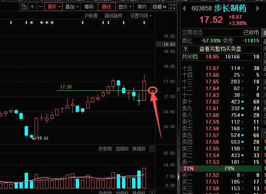Select the 卖一 row at 17.53
The width and height of the screenshot is (266, 194).
point(220,162)
